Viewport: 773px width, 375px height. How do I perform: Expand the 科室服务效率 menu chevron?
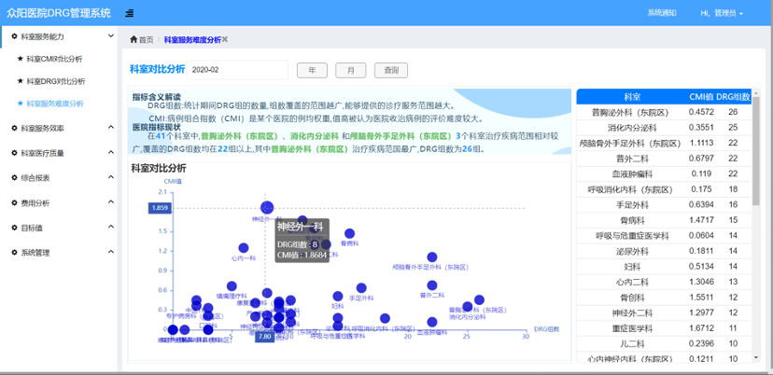tap(111, 128)
